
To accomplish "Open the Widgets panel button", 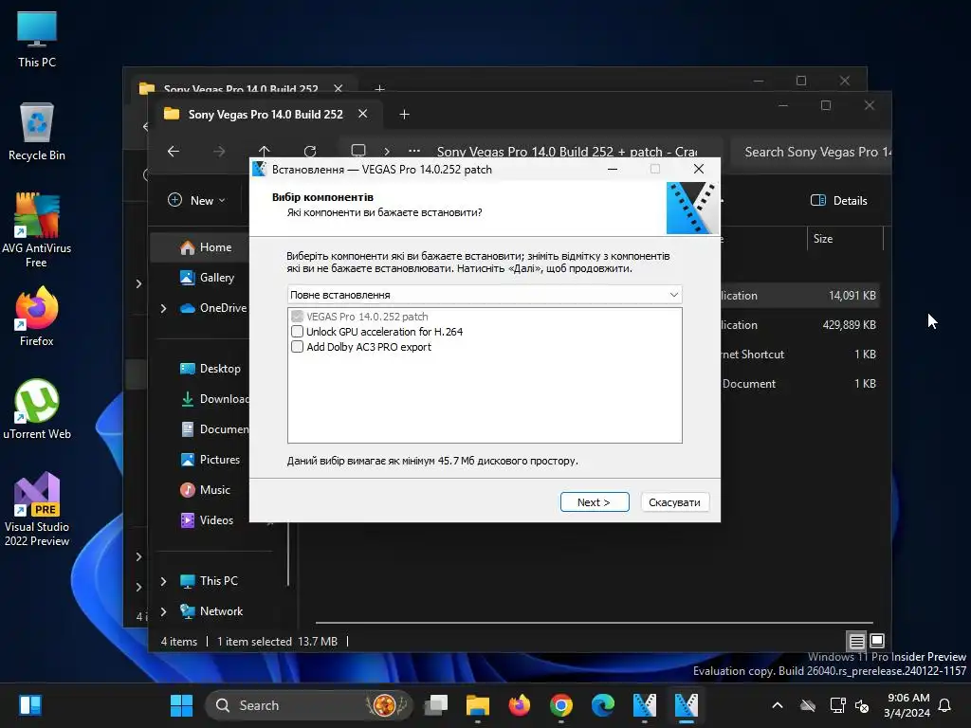I will click(x=30, y=705).
